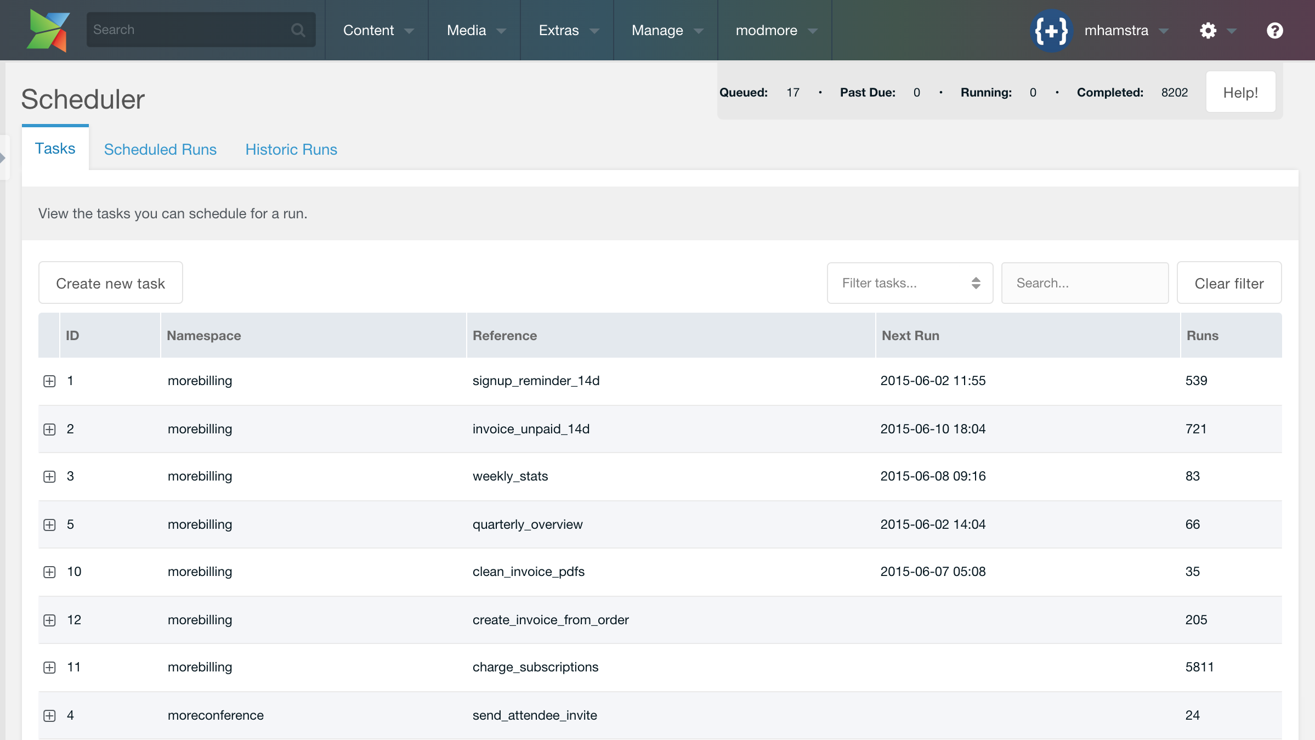1315x740 pixels.
Task: Expand row for create_invoice_from_order task
Action: (49, 620)
